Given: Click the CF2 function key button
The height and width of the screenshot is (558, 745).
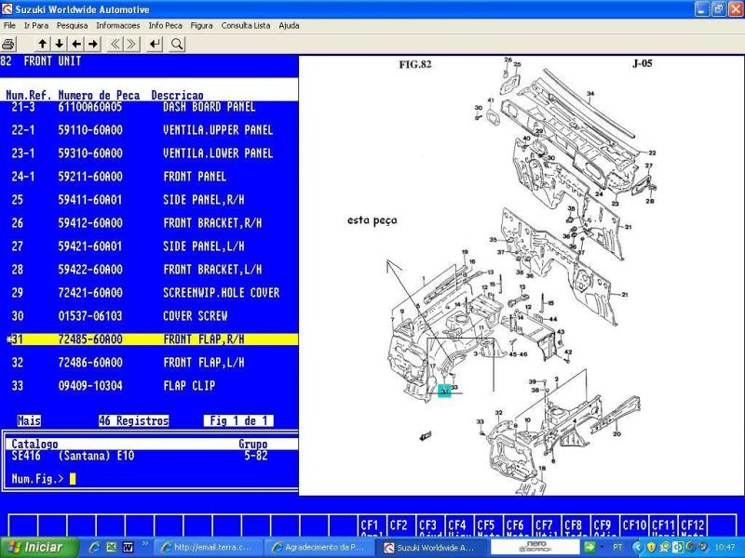Looking at the screenshot, I should point(401,526).
